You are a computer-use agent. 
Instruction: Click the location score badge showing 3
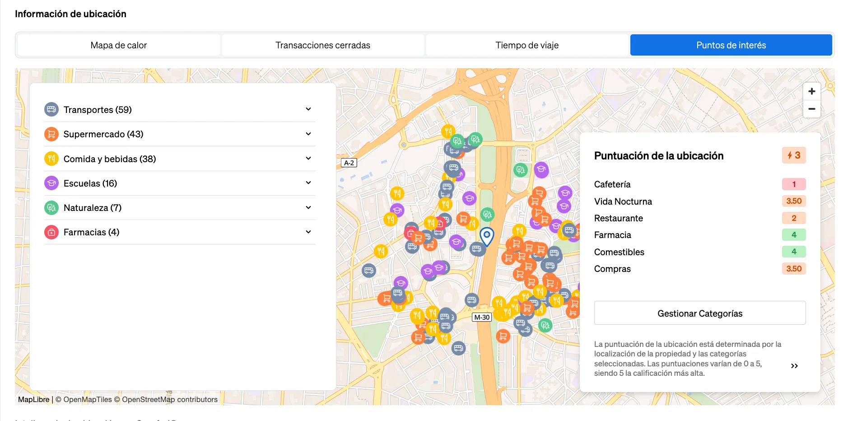tap(794, 155)
